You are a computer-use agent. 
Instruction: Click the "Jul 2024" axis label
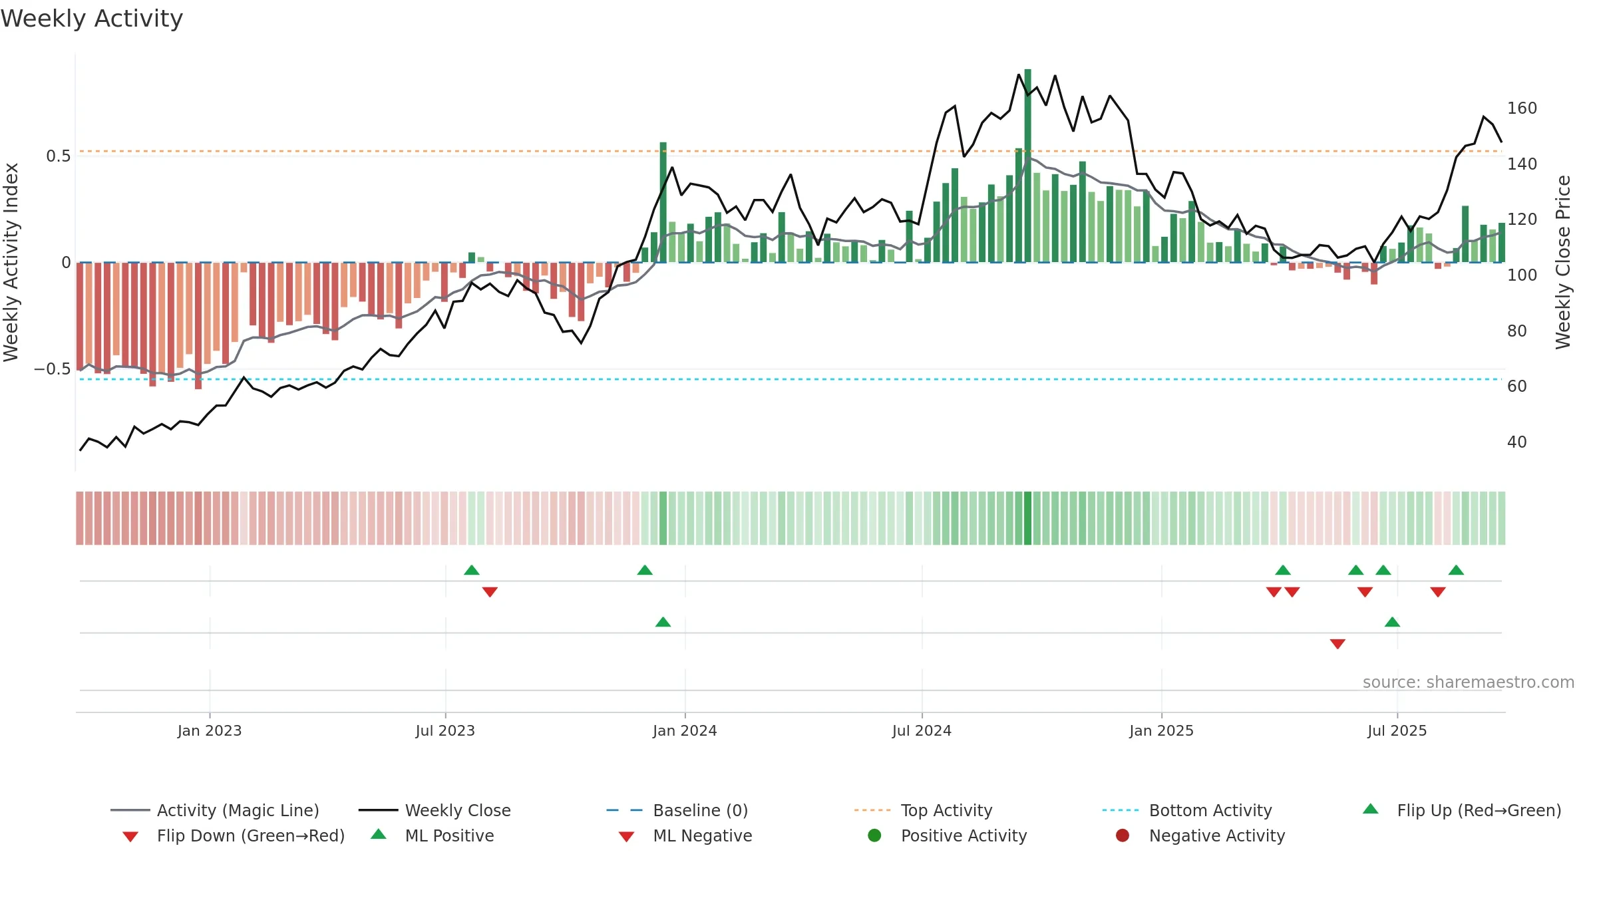[922, 731]
